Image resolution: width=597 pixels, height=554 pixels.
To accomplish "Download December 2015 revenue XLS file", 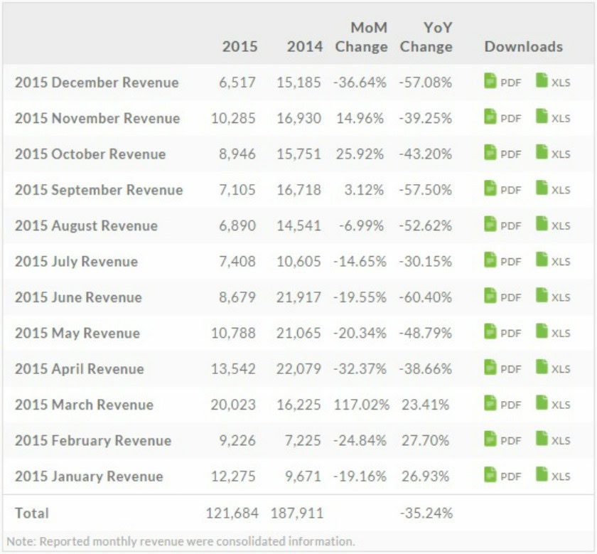I will coord(553,82).
